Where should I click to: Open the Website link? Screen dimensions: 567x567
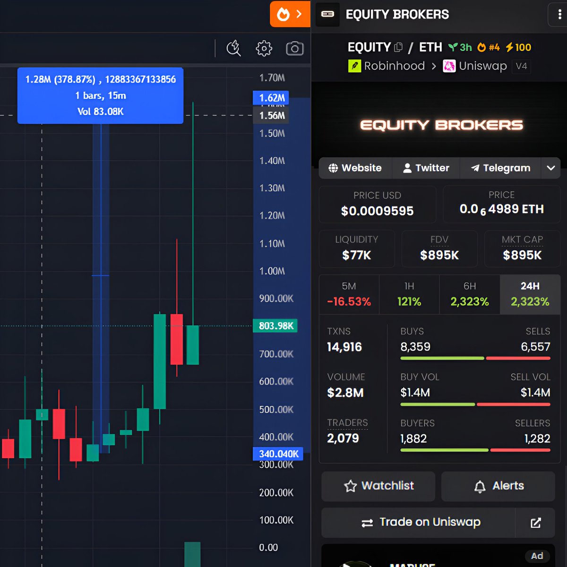pyautogui.click(x=355, y=168)
